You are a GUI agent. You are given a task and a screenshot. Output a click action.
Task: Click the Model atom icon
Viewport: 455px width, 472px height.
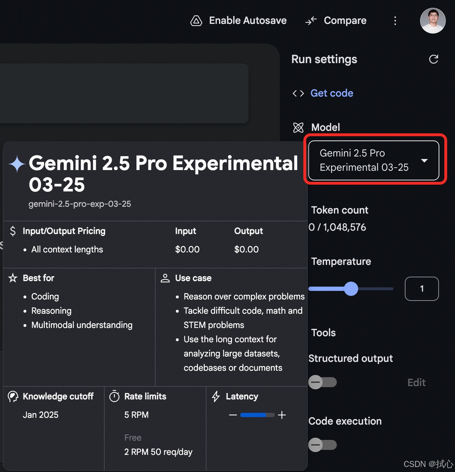point(298,127)
